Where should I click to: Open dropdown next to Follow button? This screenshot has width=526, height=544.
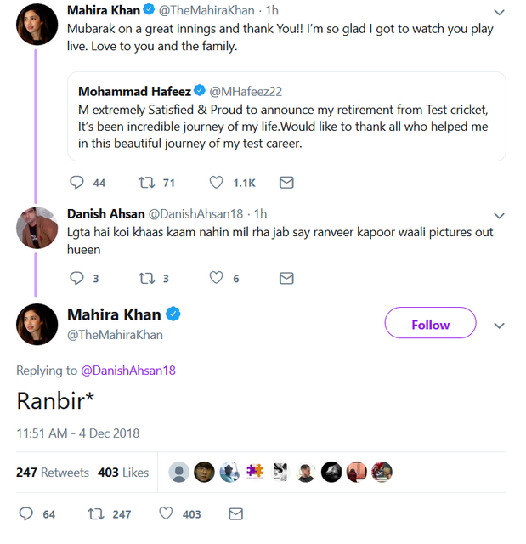pos(499,325)
